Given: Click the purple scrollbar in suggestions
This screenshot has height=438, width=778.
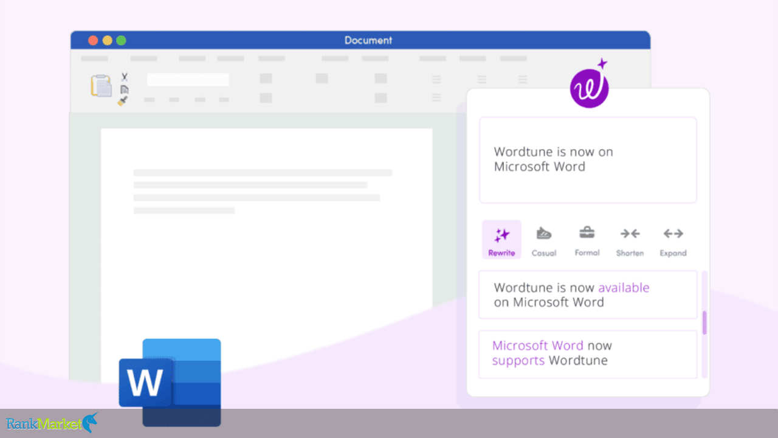Looking at the screenshot, I should coord(704,323).
